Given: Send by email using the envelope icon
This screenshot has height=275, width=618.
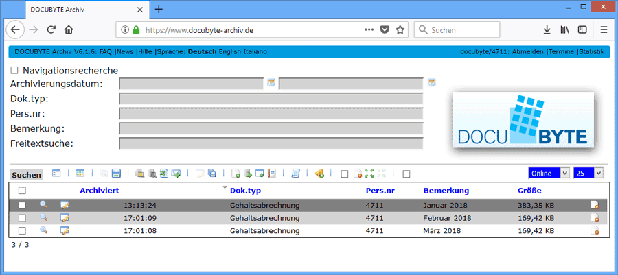Looking at the screenshot, I should click(176, 173).
